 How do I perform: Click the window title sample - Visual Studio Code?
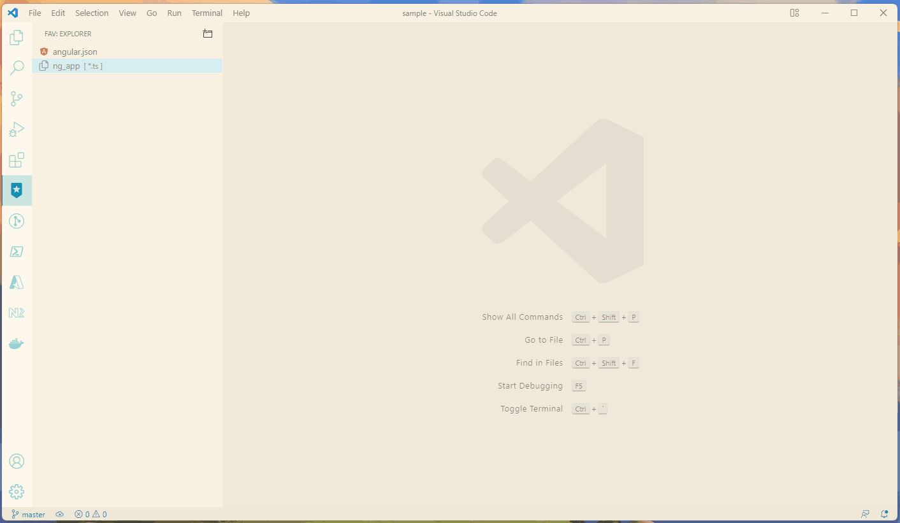450,13
